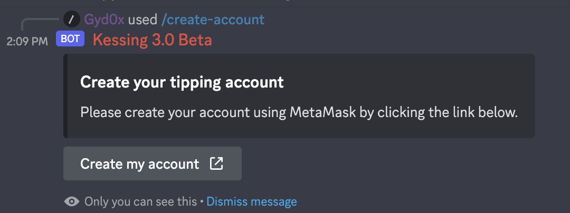Click the "Create your tipping account" embed title
570x213 pixels.
pos(182,82)
